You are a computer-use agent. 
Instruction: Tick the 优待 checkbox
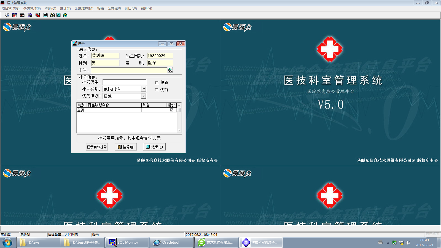[157, 90]
